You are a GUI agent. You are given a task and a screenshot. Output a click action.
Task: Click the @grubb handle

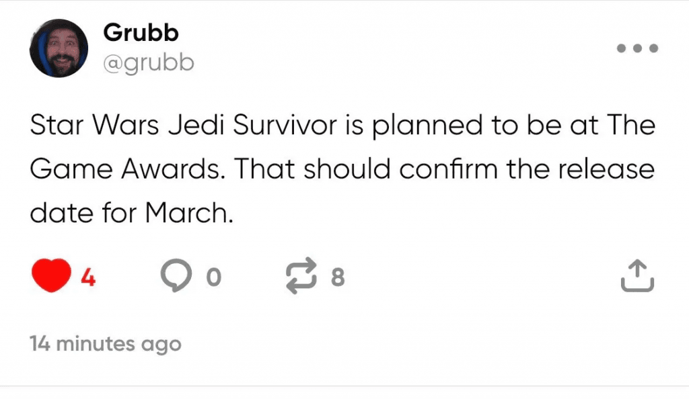click(x=149, y=62)
